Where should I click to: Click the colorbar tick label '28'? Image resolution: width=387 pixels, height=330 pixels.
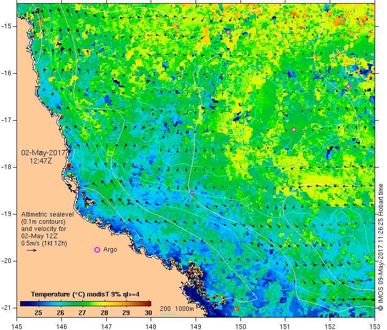104,313
